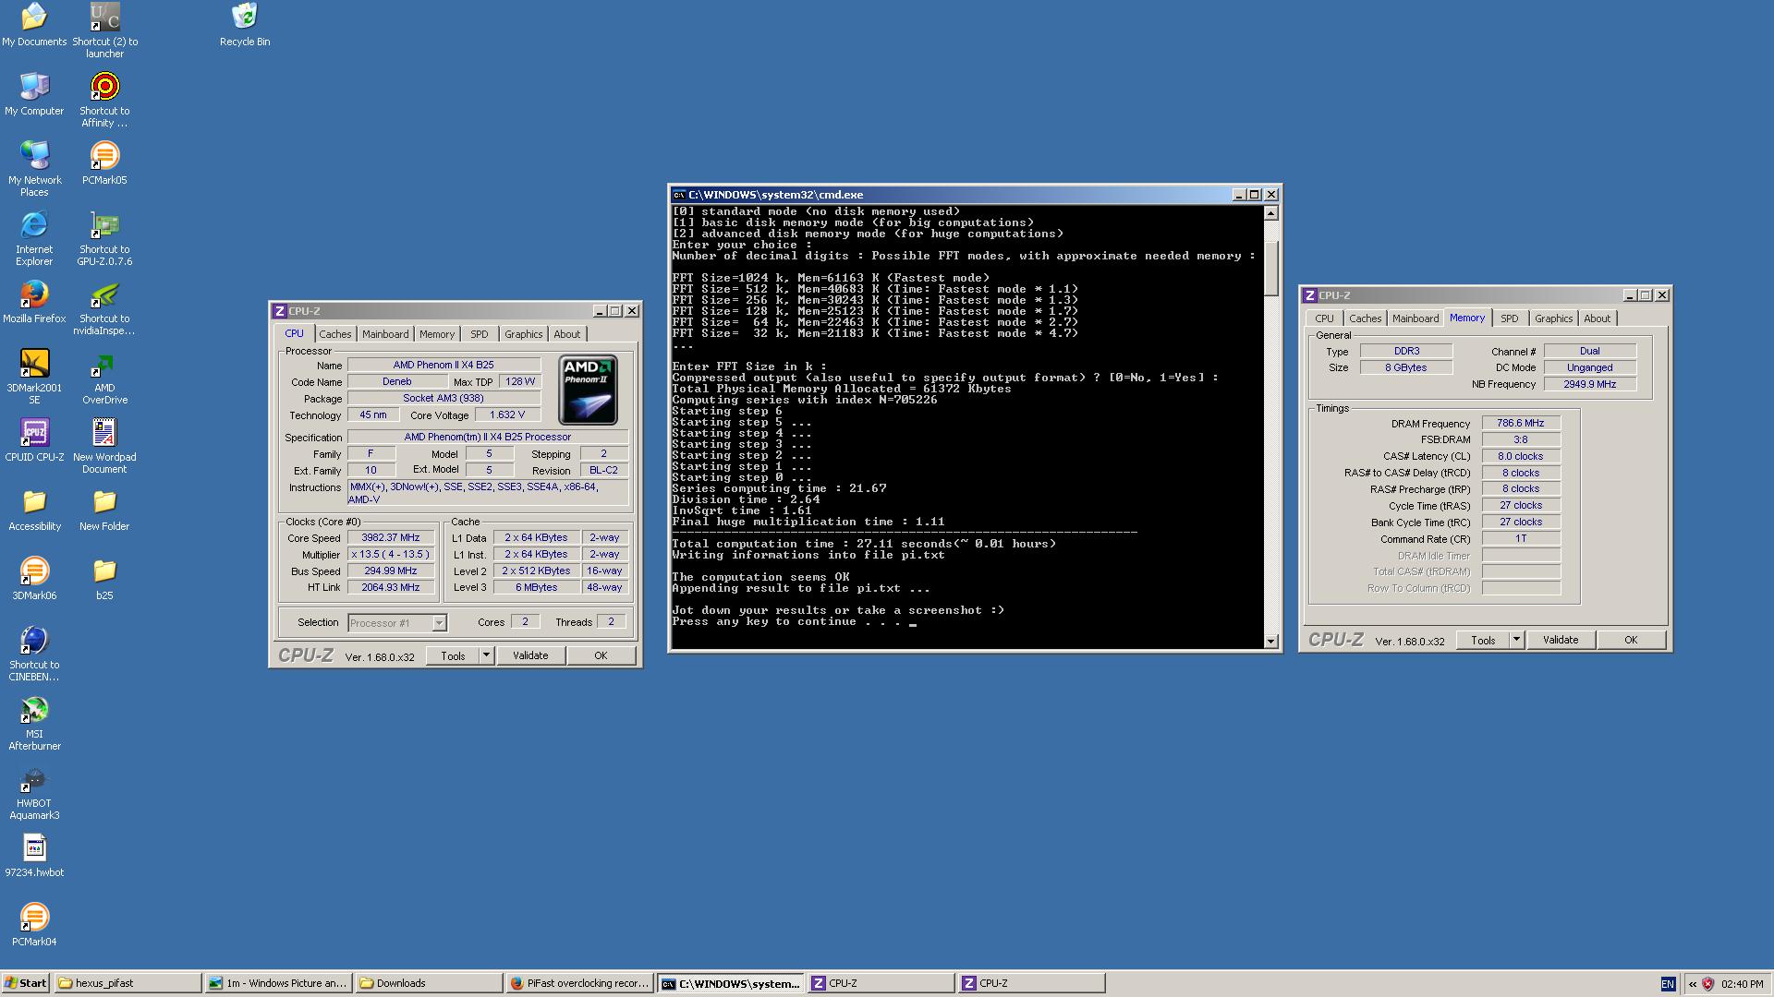This screenshot has height=997, width=1774.
Task: Launch CPUID CPU-Z desktop icon
Action: (x=34, y=440)
